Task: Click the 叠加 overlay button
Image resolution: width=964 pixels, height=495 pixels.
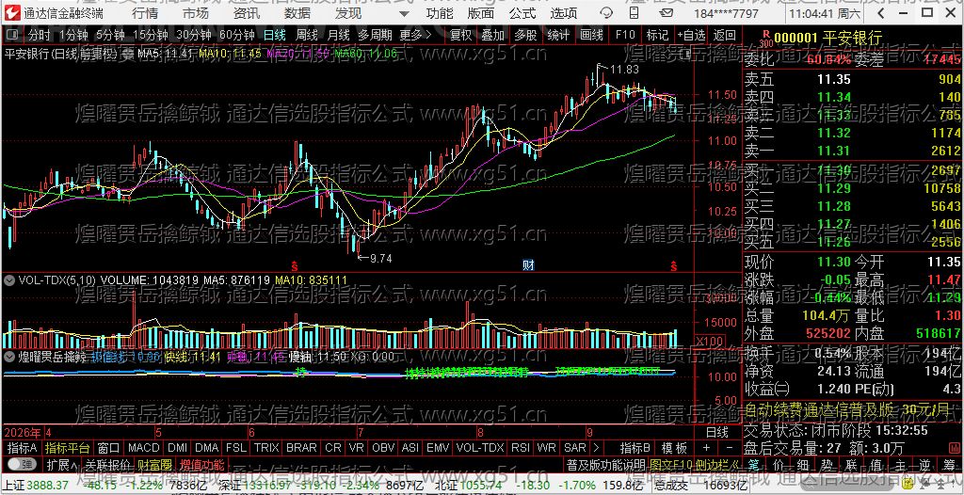Action: point(492,35)
